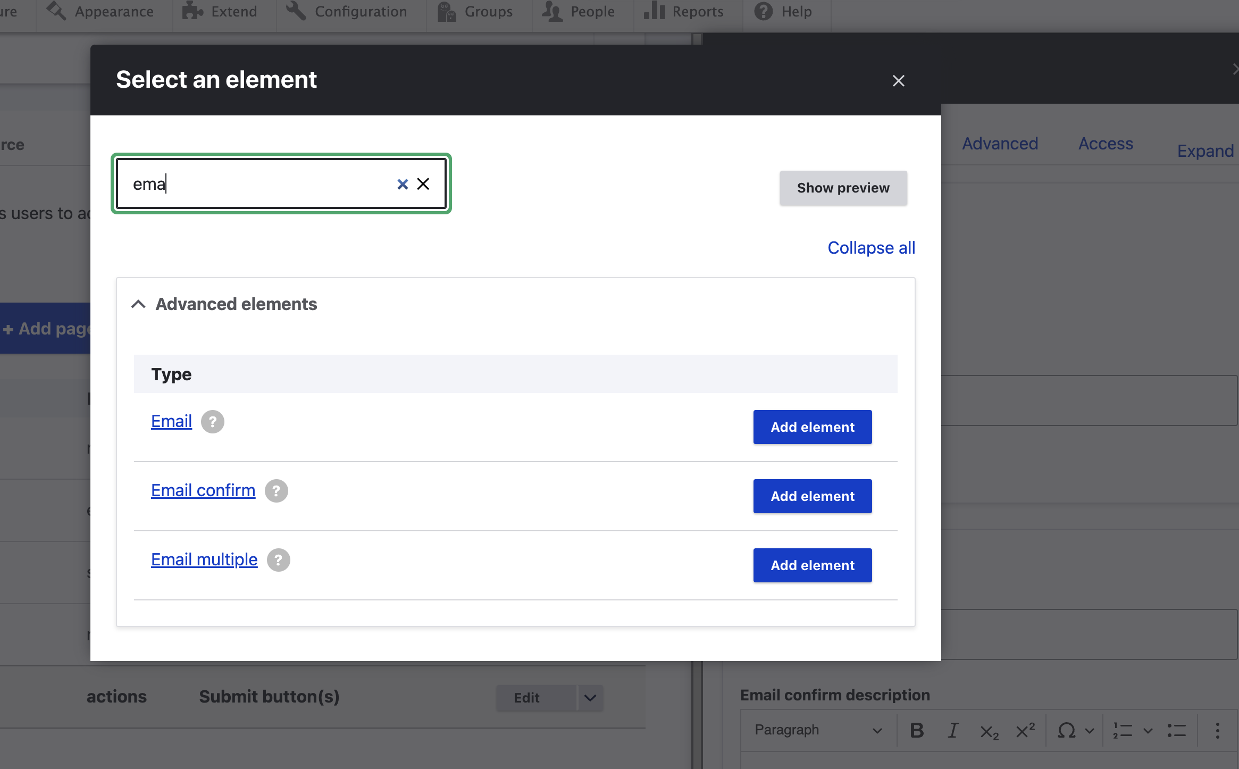Image resolution: width=1239 pixels, height=769 pixels.
Task: Apply subscript formatting
Action: pyautogui.click(x=989, y=731)
